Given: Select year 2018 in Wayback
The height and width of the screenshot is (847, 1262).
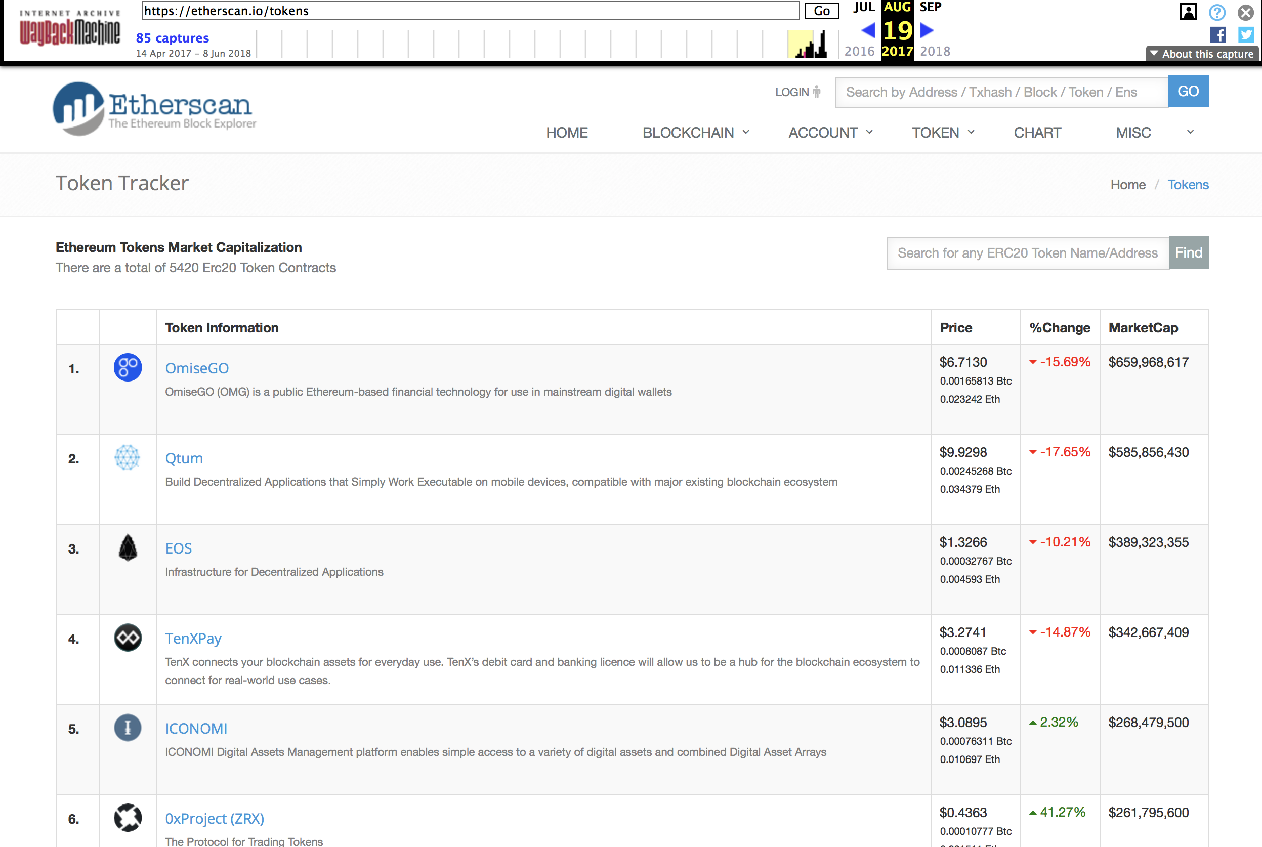Looking at the screenshot, I should 935,51.
